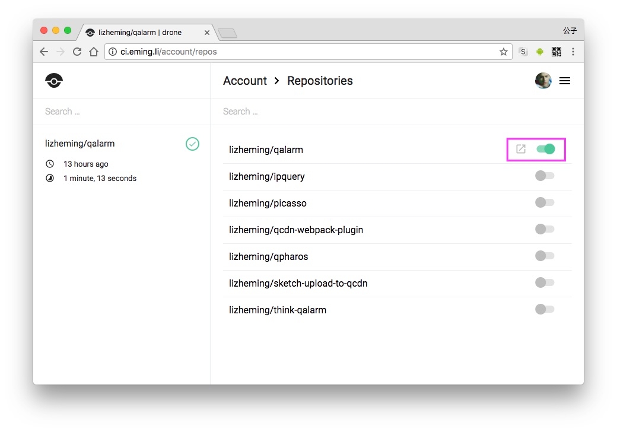This screenshot has width=617, height=432.
Task: Open external link icon for lizheming/qalarm
Action: [x=521, y=149]
